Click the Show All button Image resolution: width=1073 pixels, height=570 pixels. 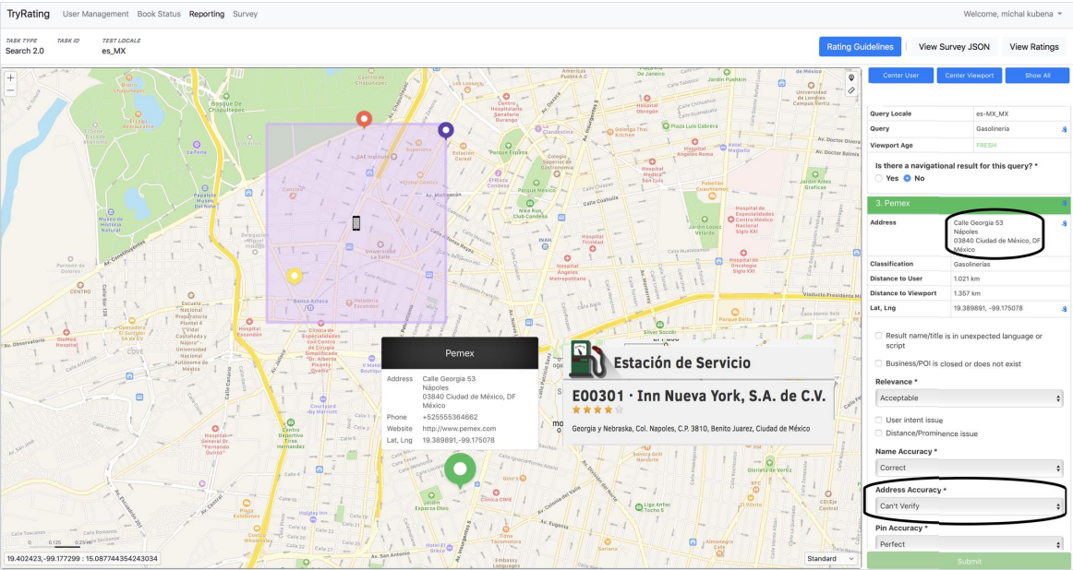pyautogui.click(x=1037, y=76)
